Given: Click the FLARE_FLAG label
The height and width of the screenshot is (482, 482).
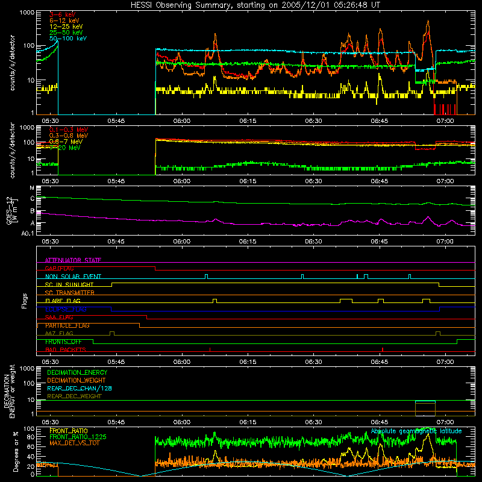Looking at the screenshot, I should tap(63, 301).
